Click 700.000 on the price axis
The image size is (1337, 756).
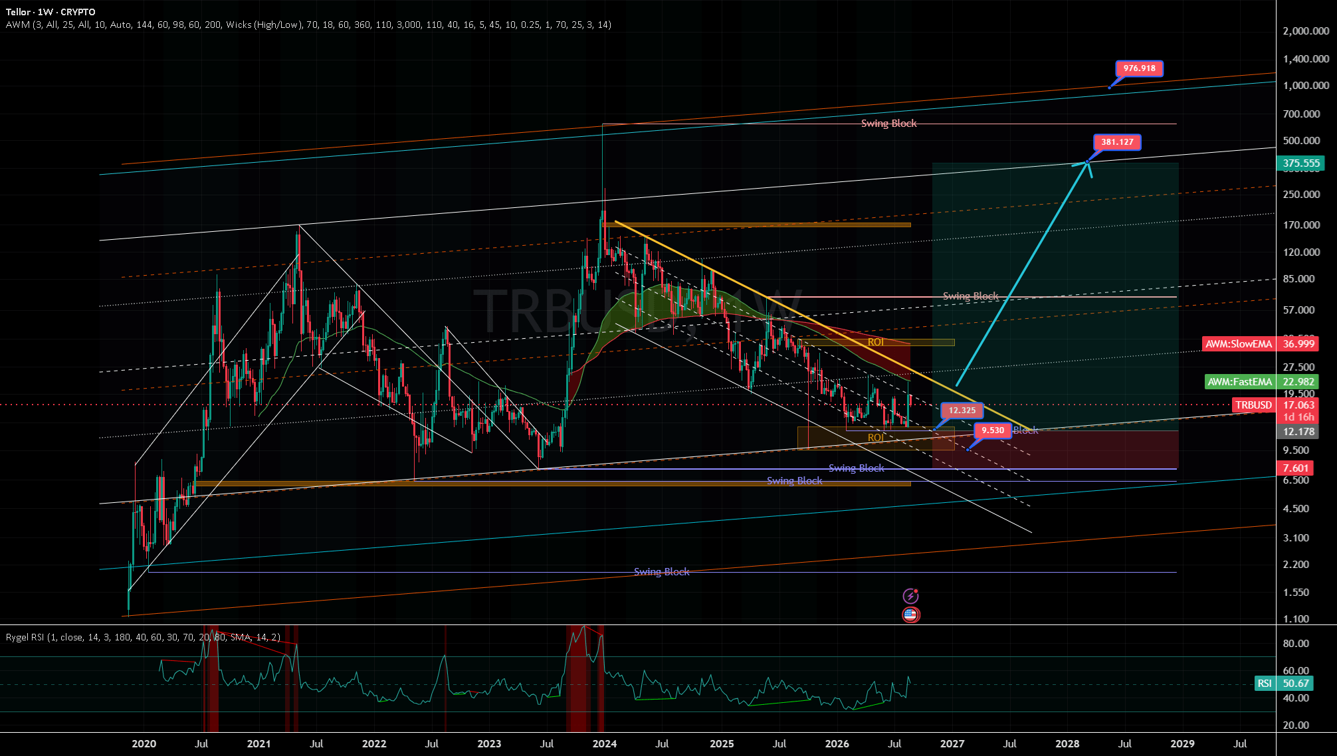coord(1302,114)
